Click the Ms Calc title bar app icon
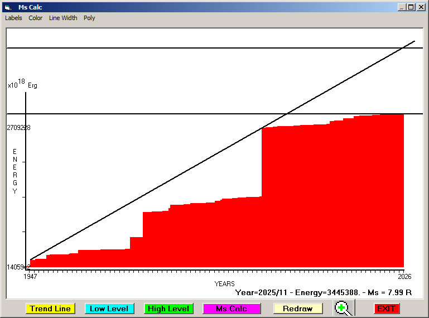Image resolution: width=429 pixels, height=318 pixels. coord(7,7)
